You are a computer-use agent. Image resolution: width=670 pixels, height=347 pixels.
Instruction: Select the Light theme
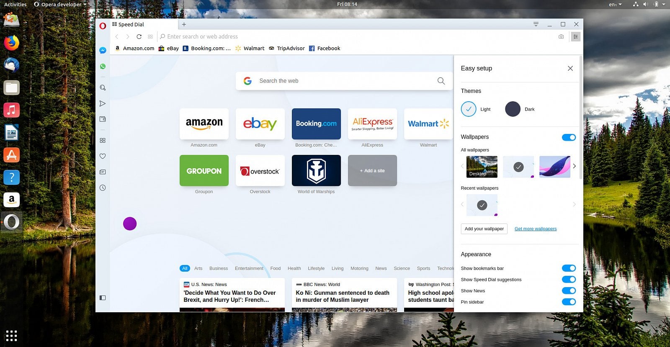coord(469,109)
